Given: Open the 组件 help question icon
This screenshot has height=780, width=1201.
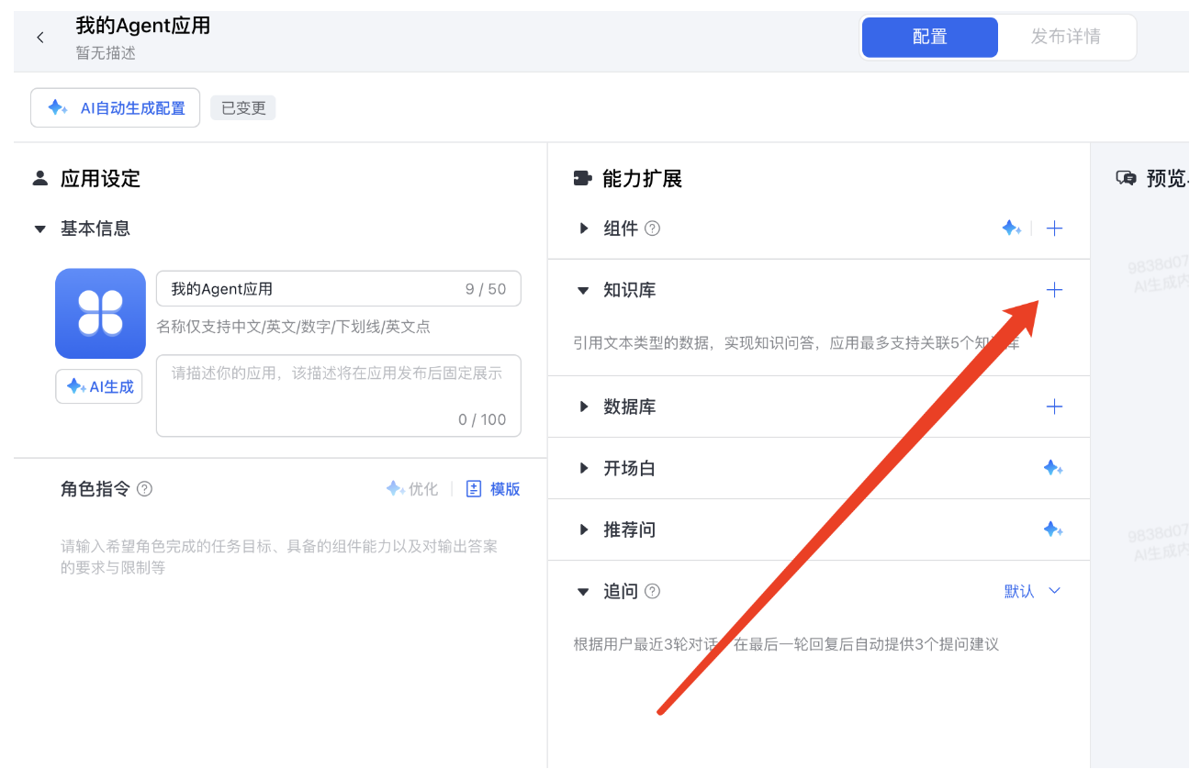Looking at the screenshot, I should (x=652, y=228).
